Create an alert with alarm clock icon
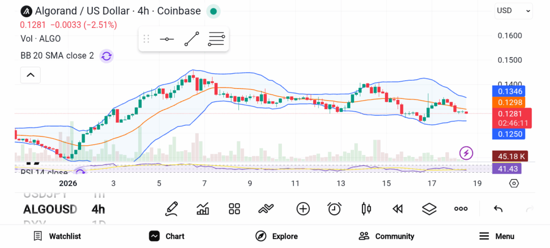 tap(335, 209)
